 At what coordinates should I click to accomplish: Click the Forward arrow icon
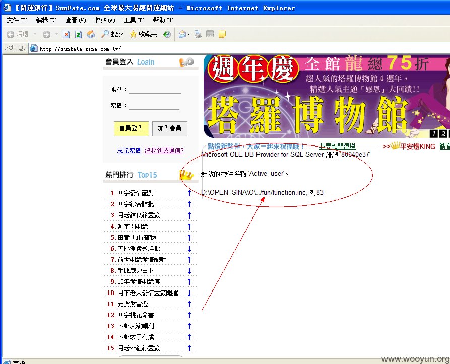coord(46,34)
